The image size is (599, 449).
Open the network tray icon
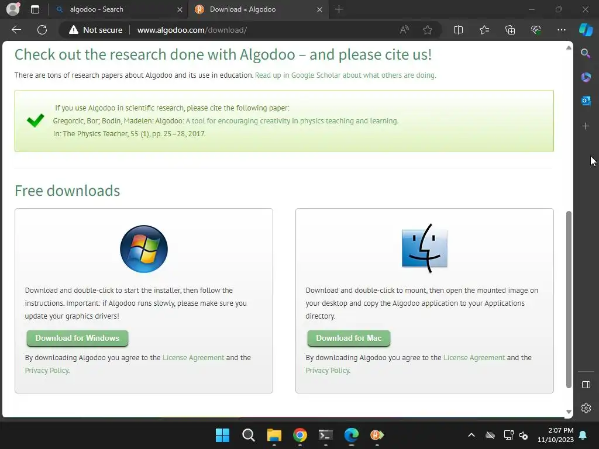[508, 435]
